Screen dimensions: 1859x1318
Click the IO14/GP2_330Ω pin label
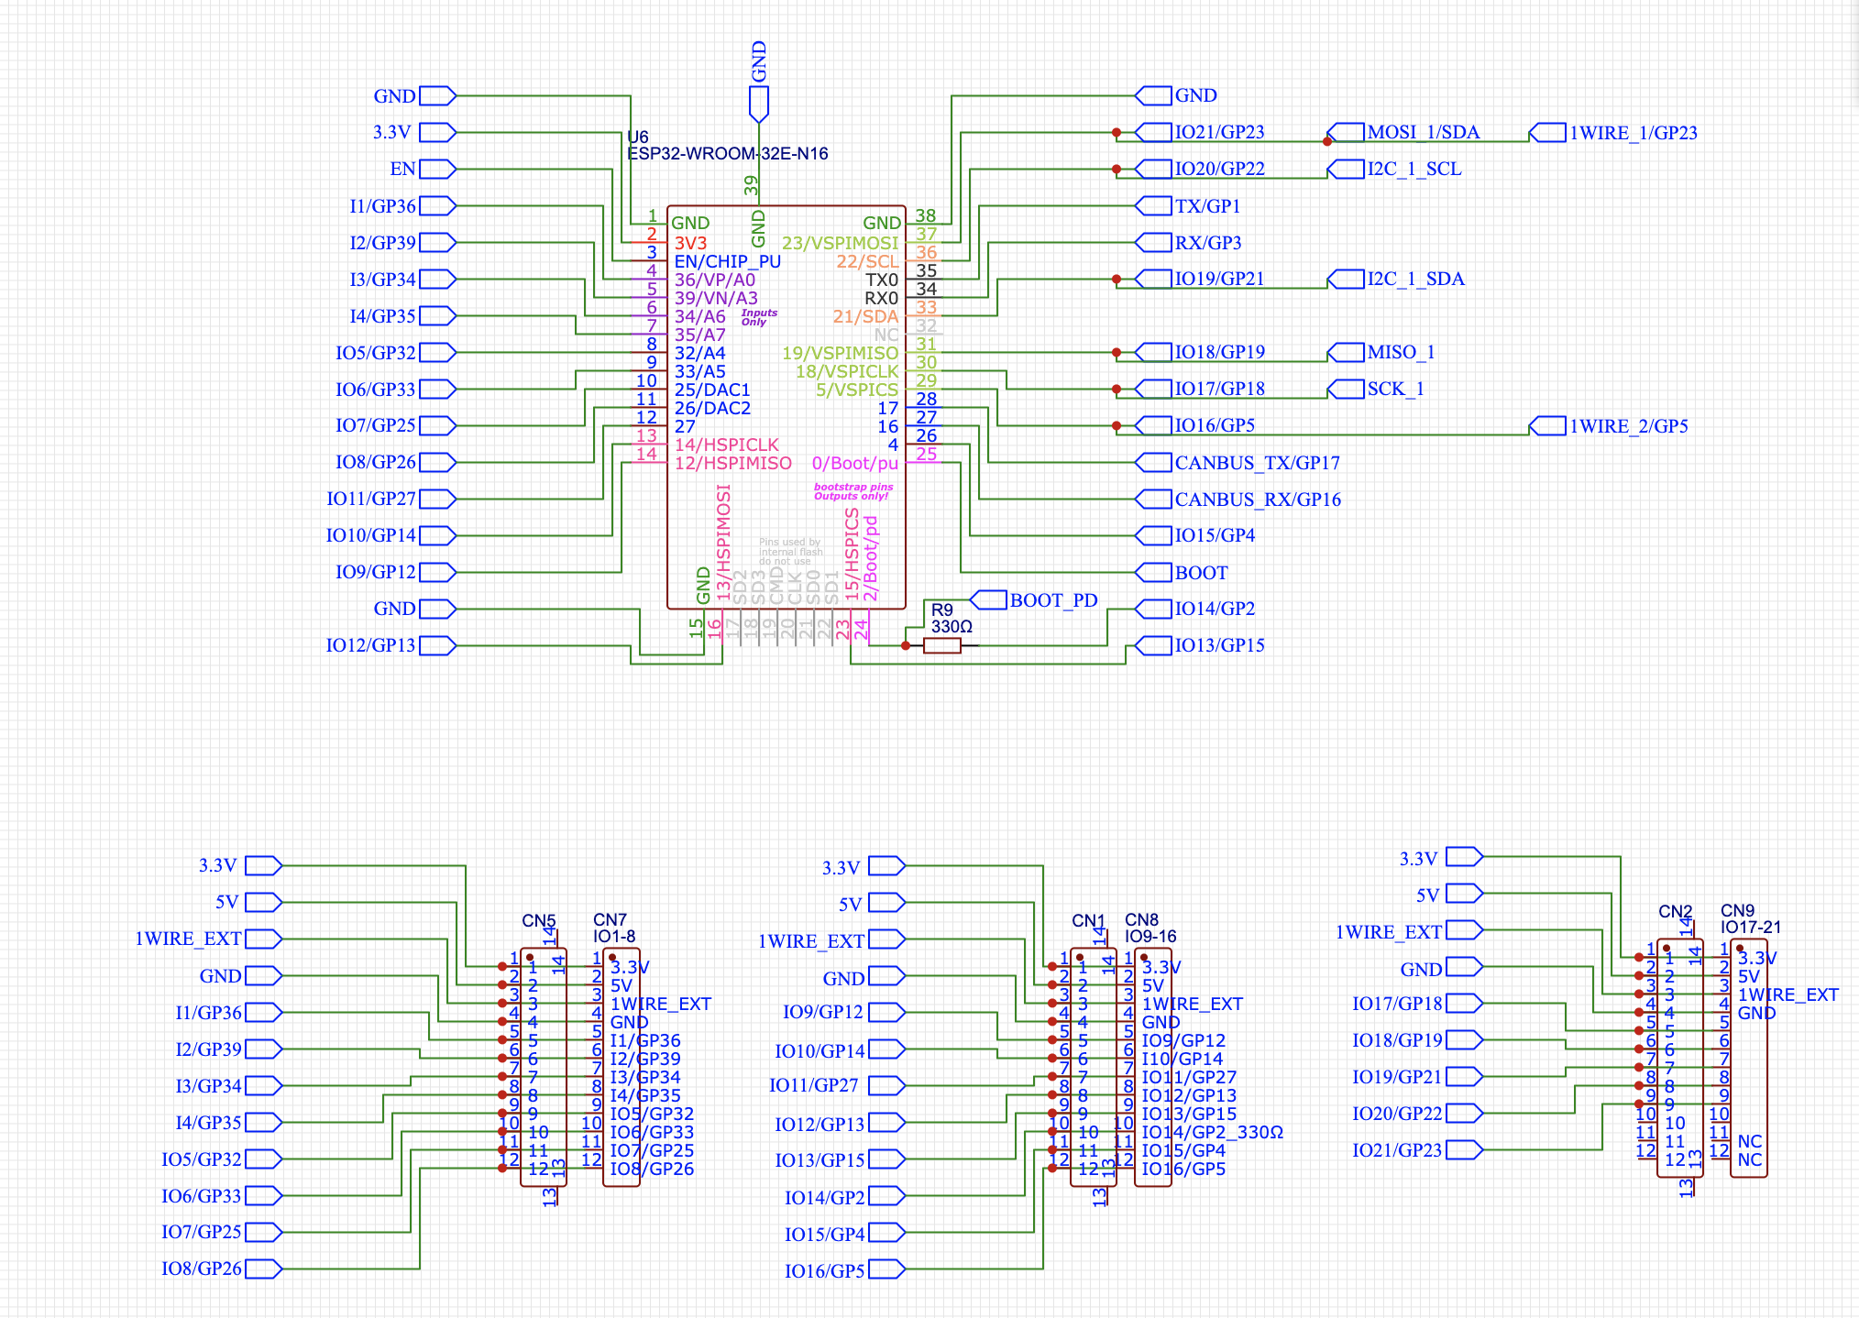[x=1212, y=1132]
